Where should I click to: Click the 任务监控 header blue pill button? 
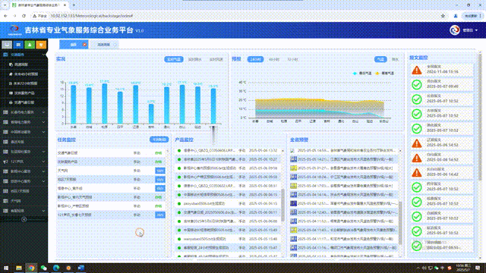(x=159, y=140)
